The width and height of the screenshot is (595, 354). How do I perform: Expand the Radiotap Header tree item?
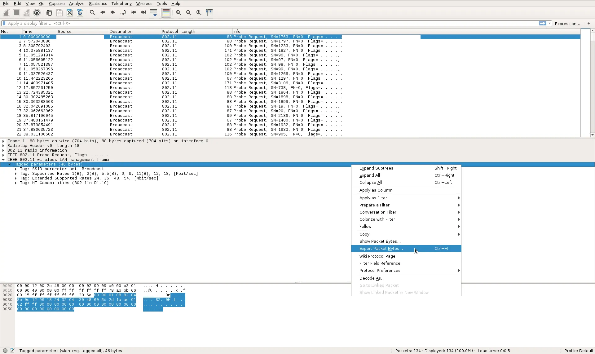coord(3,146)
